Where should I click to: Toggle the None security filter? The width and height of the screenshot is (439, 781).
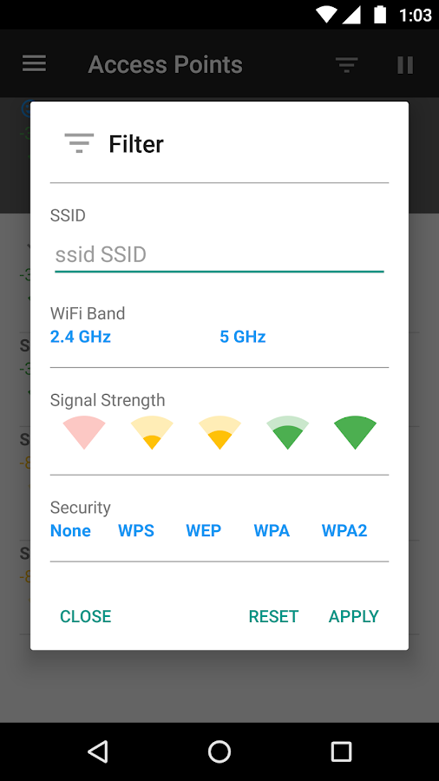tap(70, 531)
